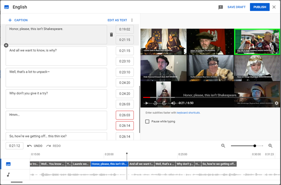The image size is (281, 185).
Task: Add a new caption with + CAPTION
Action: tap(18, 20)
